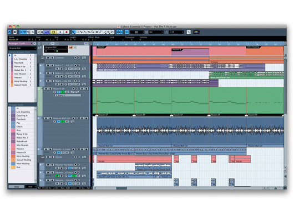The width and height of the screenshot is (294, 220).
Task: Expand the Beats G... Kit (2) track
Action: coord(40,65)
